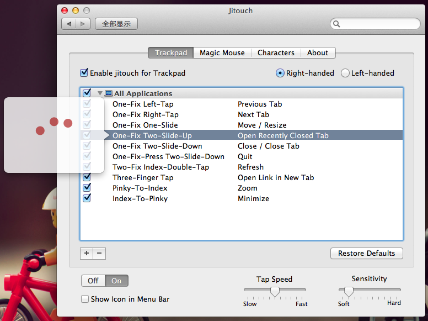Uncheck the All Applications checkbox
Screen dimensions: 428x321
coord(87,93)
